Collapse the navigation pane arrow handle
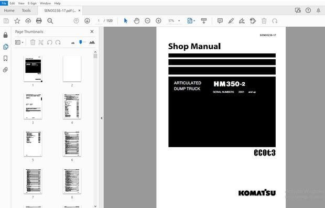 [101, 118]
